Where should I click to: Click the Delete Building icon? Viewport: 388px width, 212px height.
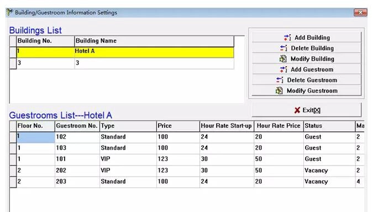(284, 48)
